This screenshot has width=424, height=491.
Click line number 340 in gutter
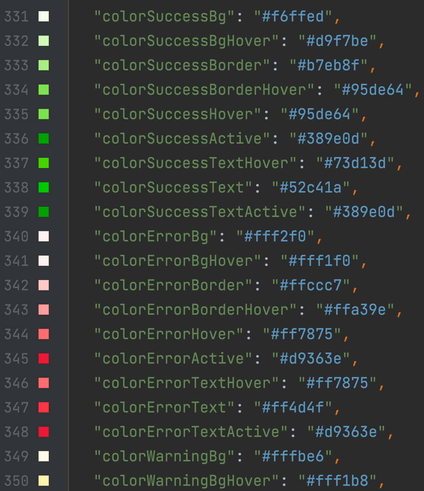pos(16,236)
